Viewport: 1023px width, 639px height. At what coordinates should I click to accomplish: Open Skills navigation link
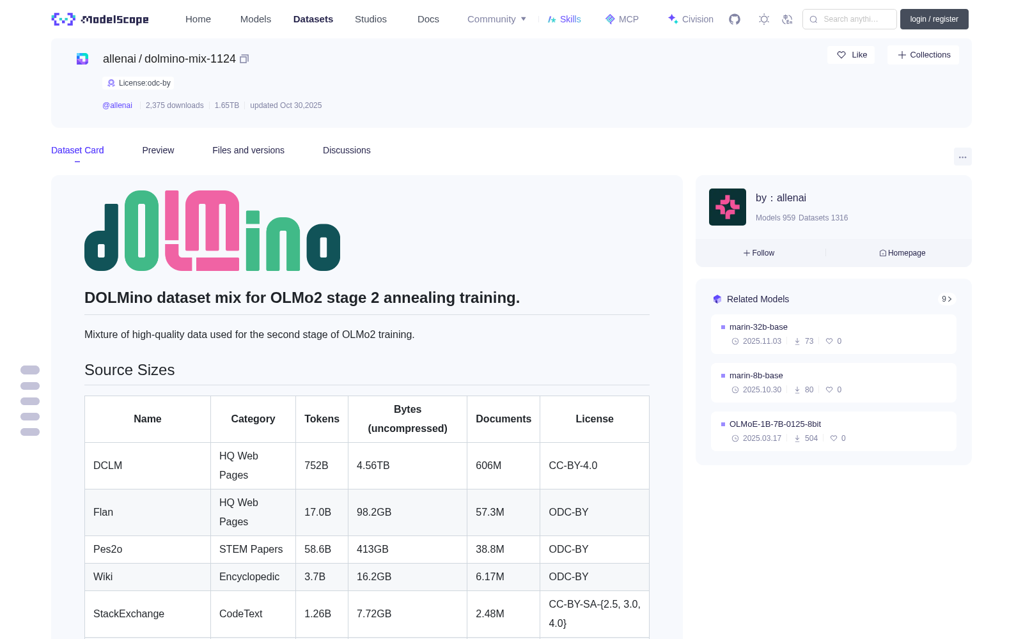[x=565, y=19]
